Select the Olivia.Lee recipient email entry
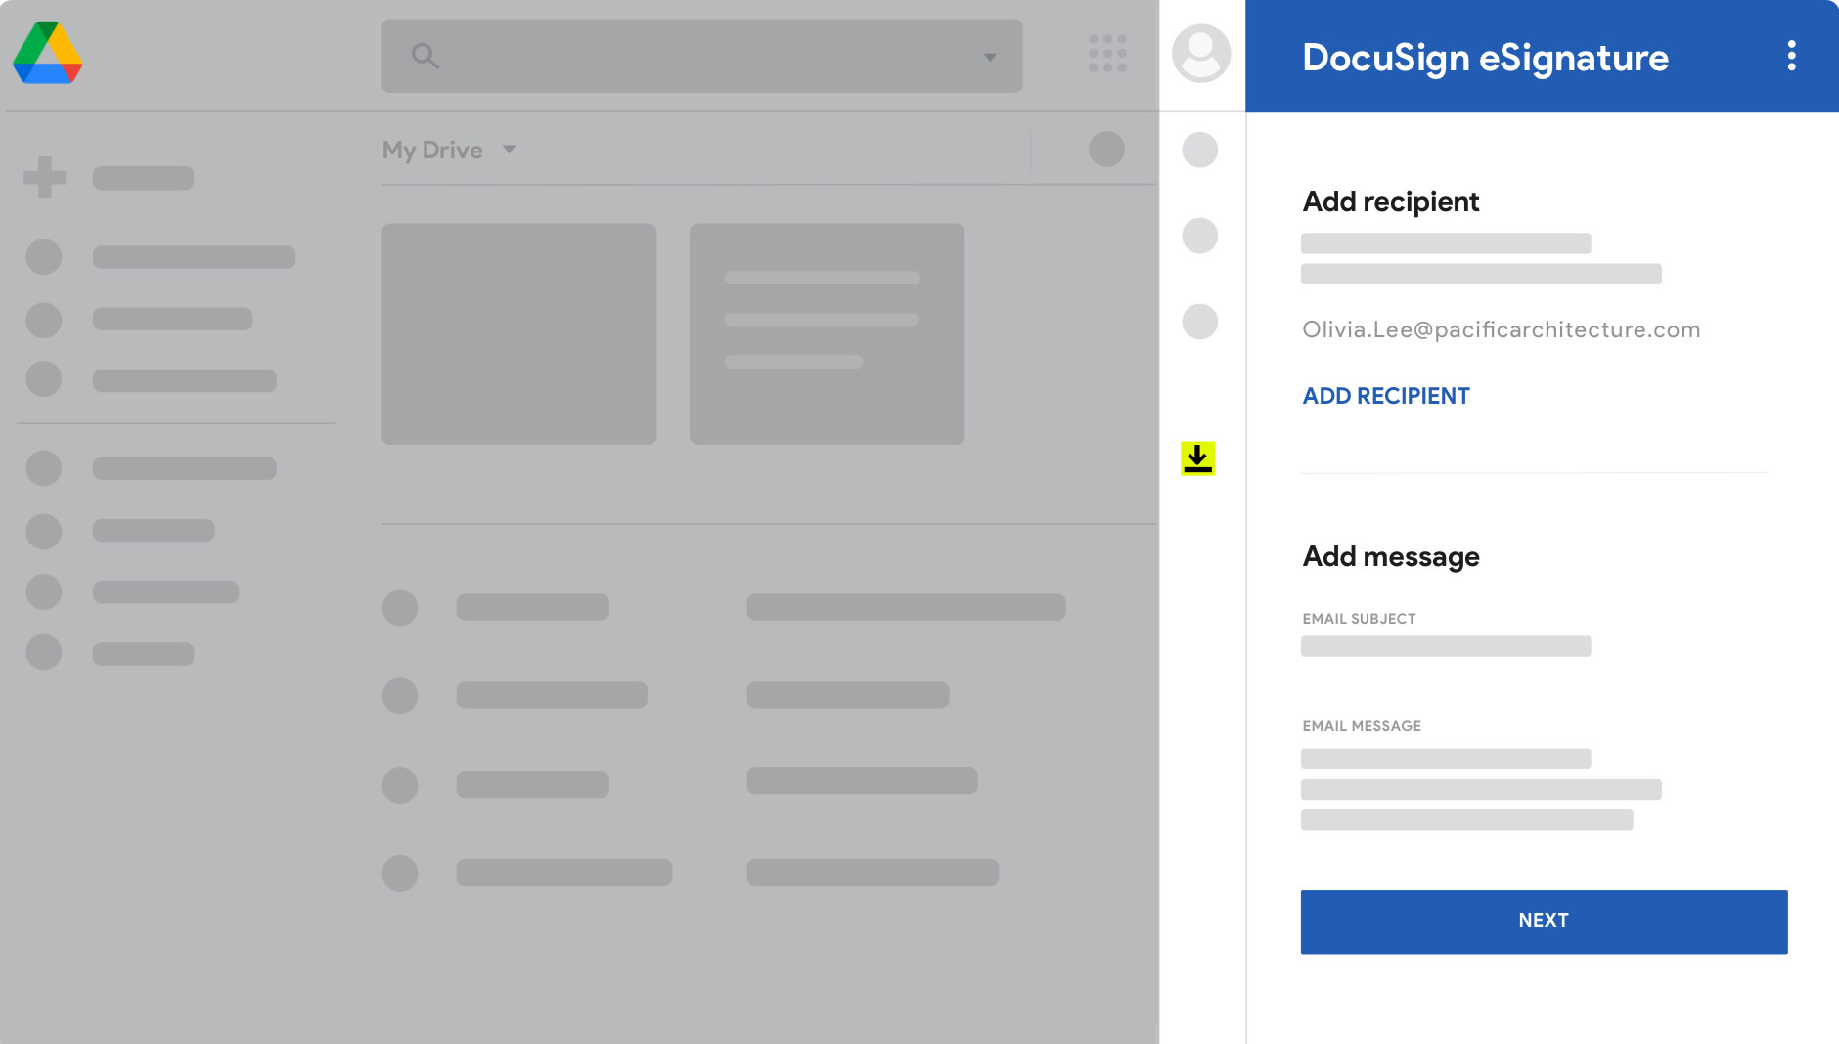 [1502, 329]
